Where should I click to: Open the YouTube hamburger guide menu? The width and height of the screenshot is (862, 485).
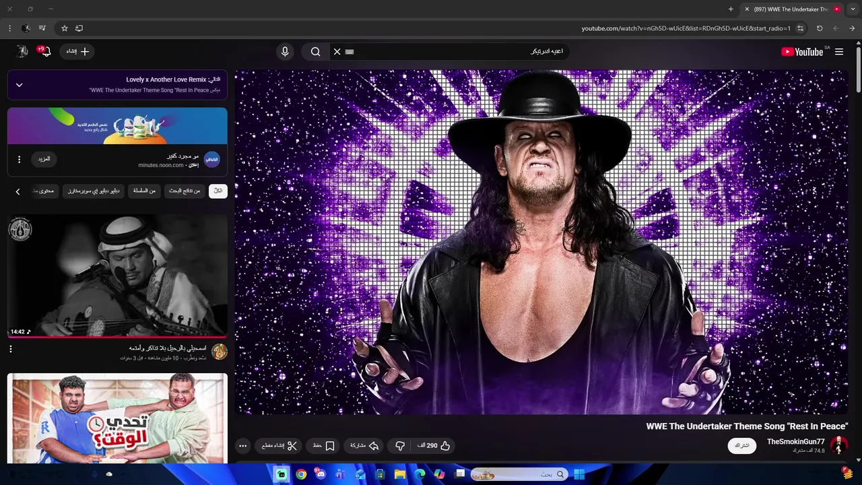pyautogui.click(x=838, y=52)
